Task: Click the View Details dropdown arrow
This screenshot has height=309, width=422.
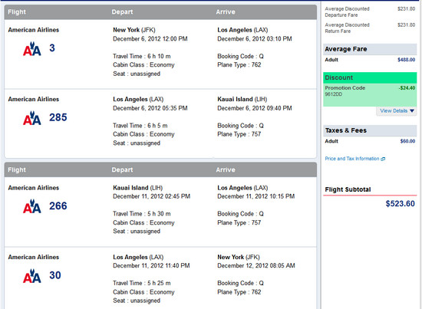Action: 412,111
